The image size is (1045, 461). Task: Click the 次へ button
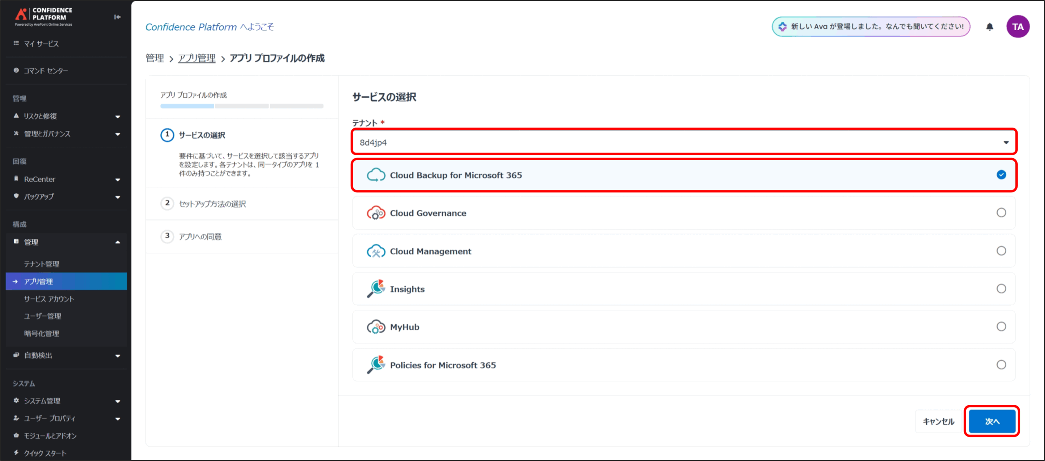tap(992, 421)
